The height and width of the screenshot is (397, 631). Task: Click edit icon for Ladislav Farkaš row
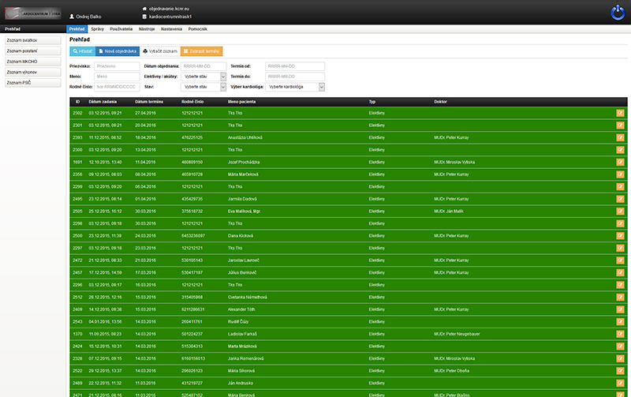click(x=620, y=334)
